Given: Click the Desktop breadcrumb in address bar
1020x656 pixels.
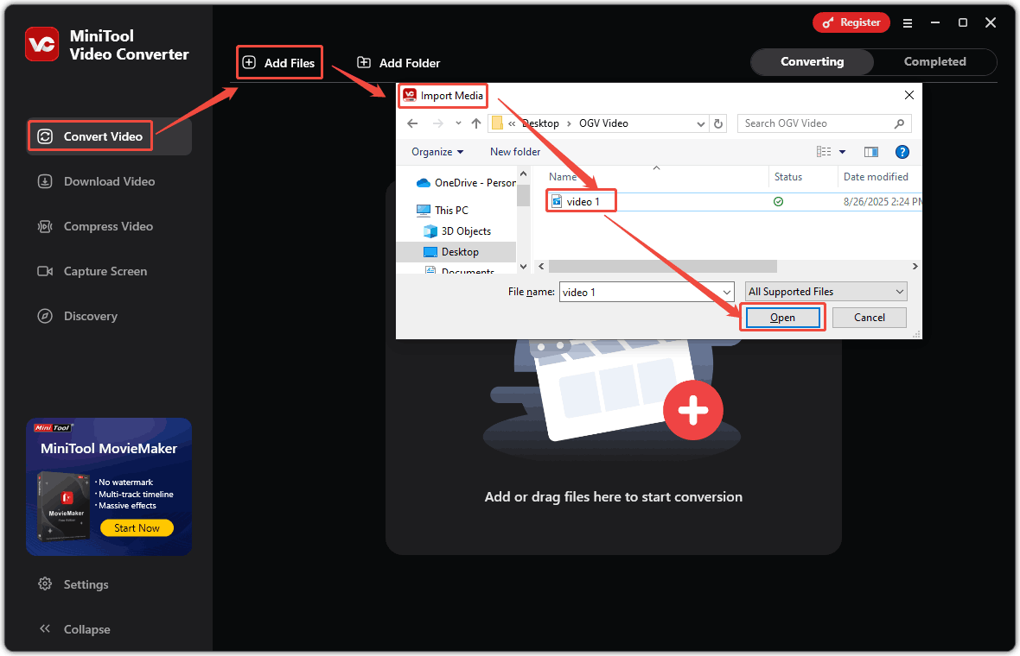Looking at the screenshot, I should (540, 123).
